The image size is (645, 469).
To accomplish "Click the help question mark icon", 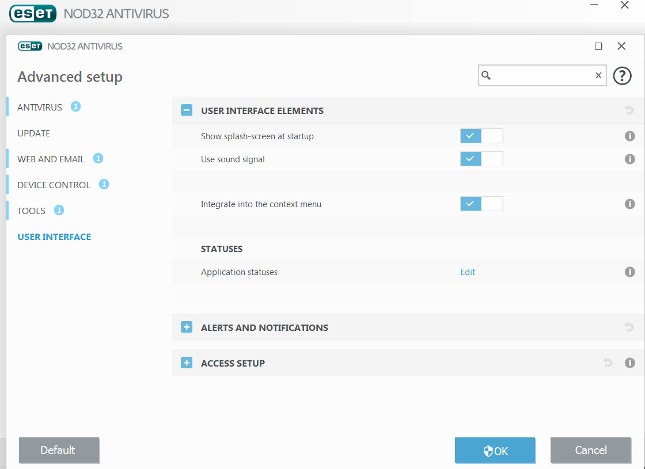I will 622,75.
